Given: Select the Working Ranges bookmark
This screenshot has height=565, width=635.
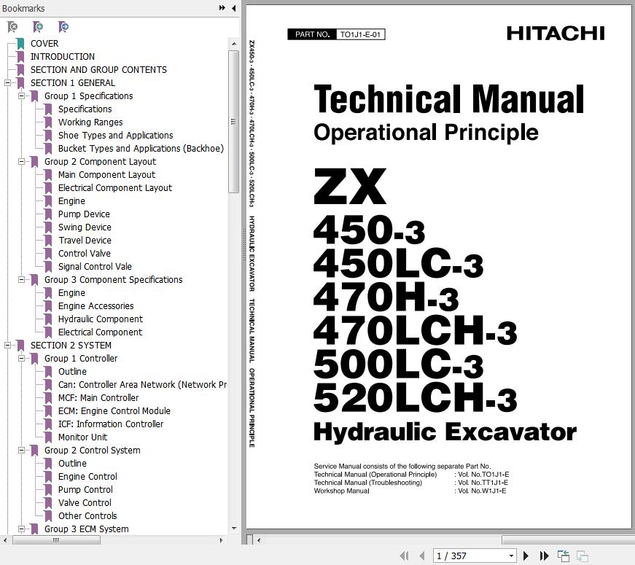Looking at the screenshot, I should click(x=90, y=122).
